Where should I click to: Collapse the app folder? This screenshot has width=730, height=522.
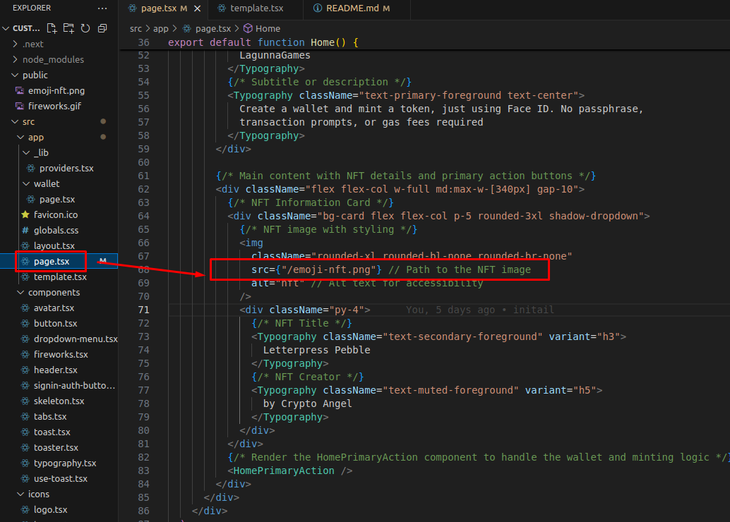(59, 138)
